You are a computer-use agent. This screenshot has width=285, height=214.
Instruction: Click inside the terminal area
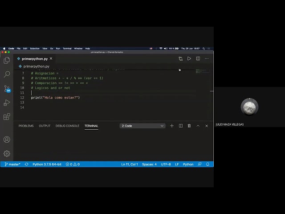point(113,146)
